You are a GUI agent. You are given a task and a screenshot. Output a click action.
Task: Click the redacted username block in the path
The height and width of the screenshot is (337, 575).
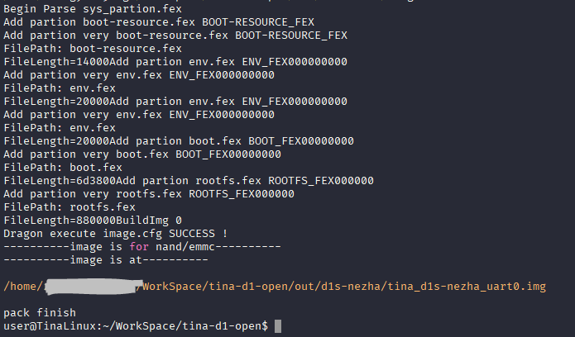(x=91, y=287)
